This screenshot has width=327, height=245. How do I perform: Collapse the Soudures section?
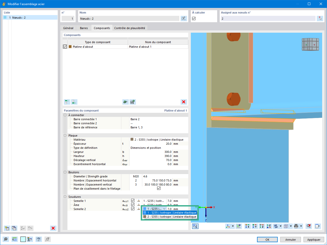pos(65,197)
